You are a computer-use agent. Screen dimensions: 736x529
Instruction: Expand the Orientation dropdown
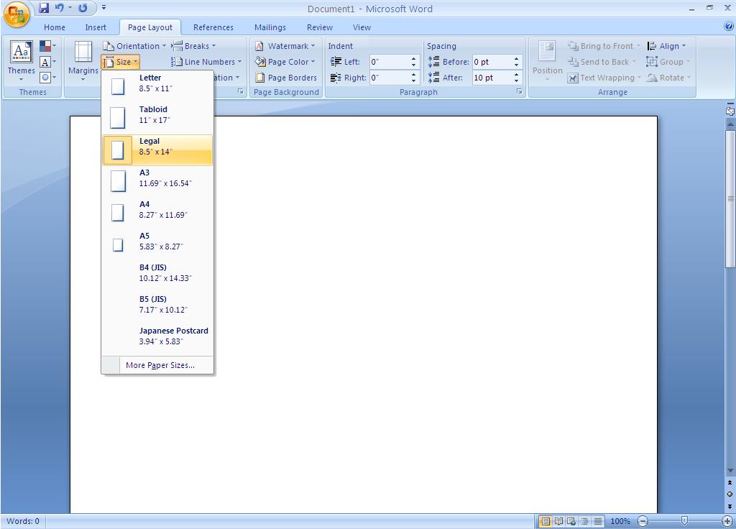tap(134, 46)
